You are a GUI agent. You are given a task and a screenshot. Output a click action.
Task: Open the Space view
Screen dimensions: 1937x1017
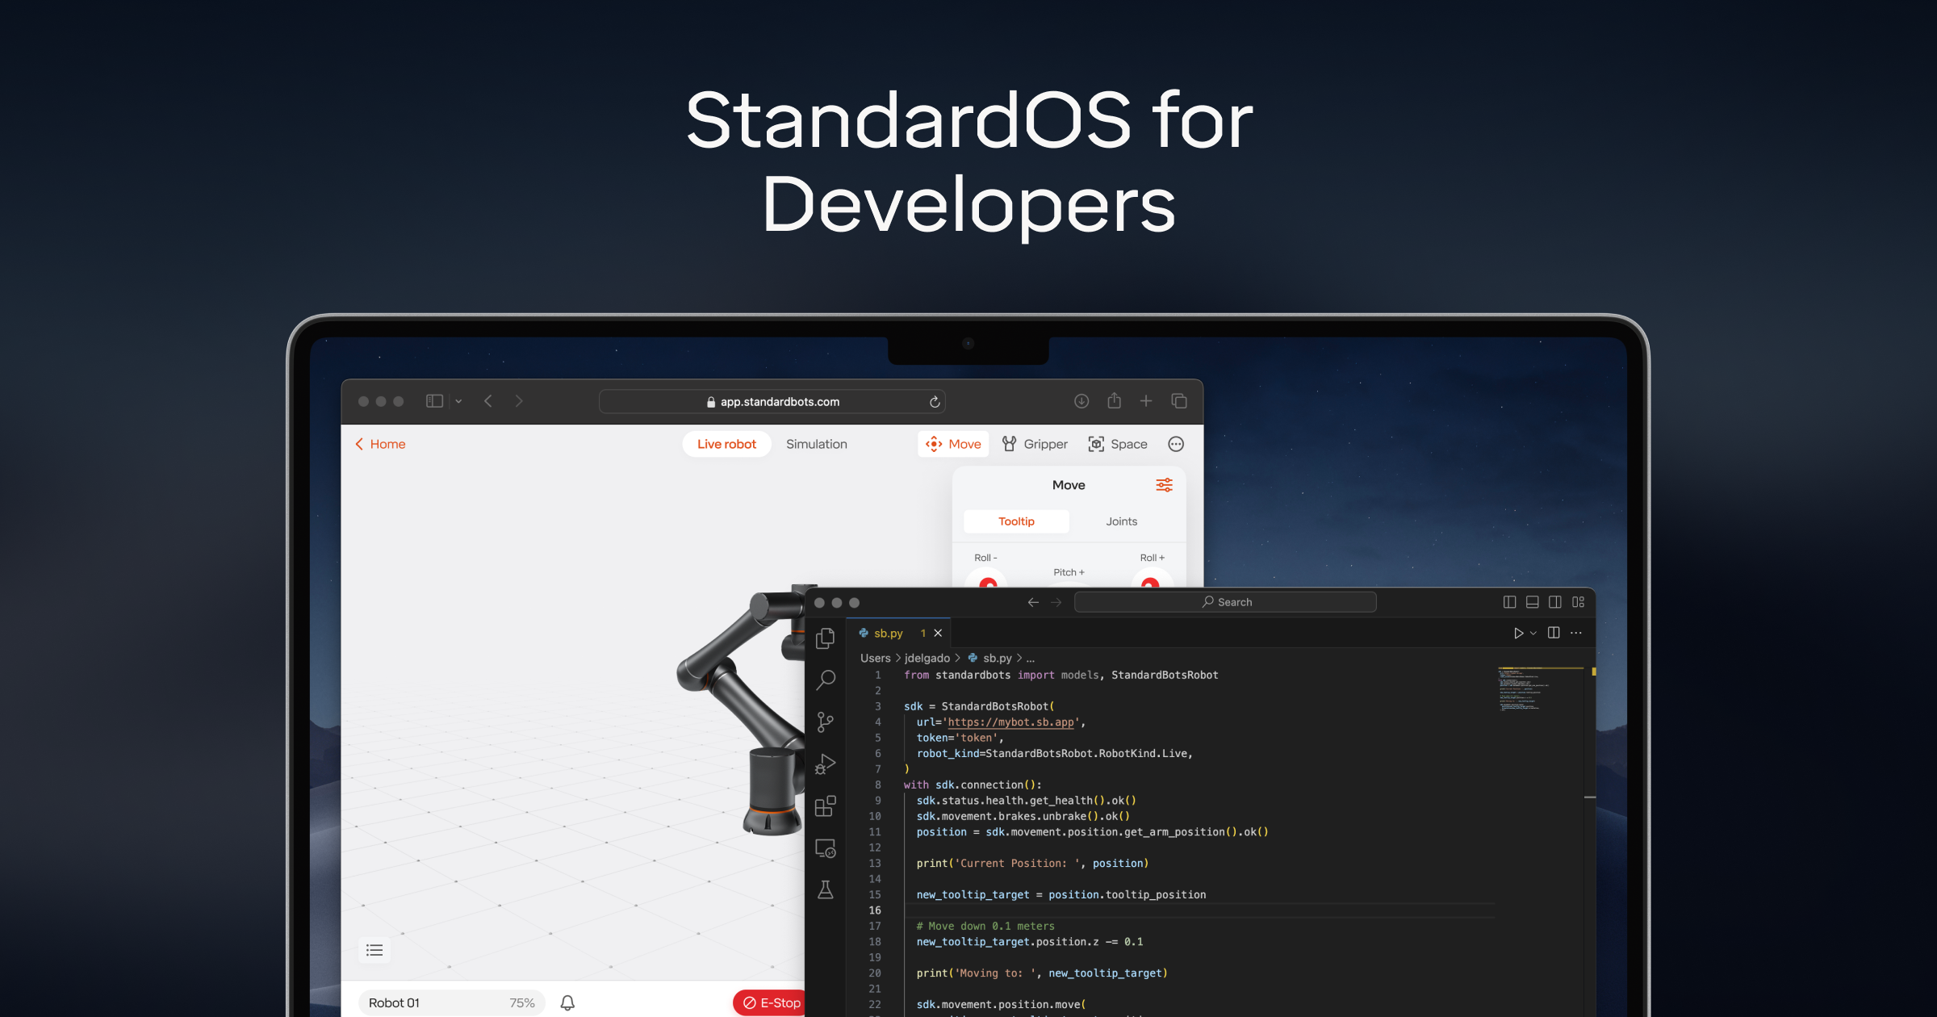coord(1118,444)
